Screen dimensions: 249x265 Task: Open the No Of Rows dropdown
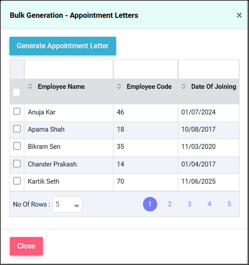67,204
